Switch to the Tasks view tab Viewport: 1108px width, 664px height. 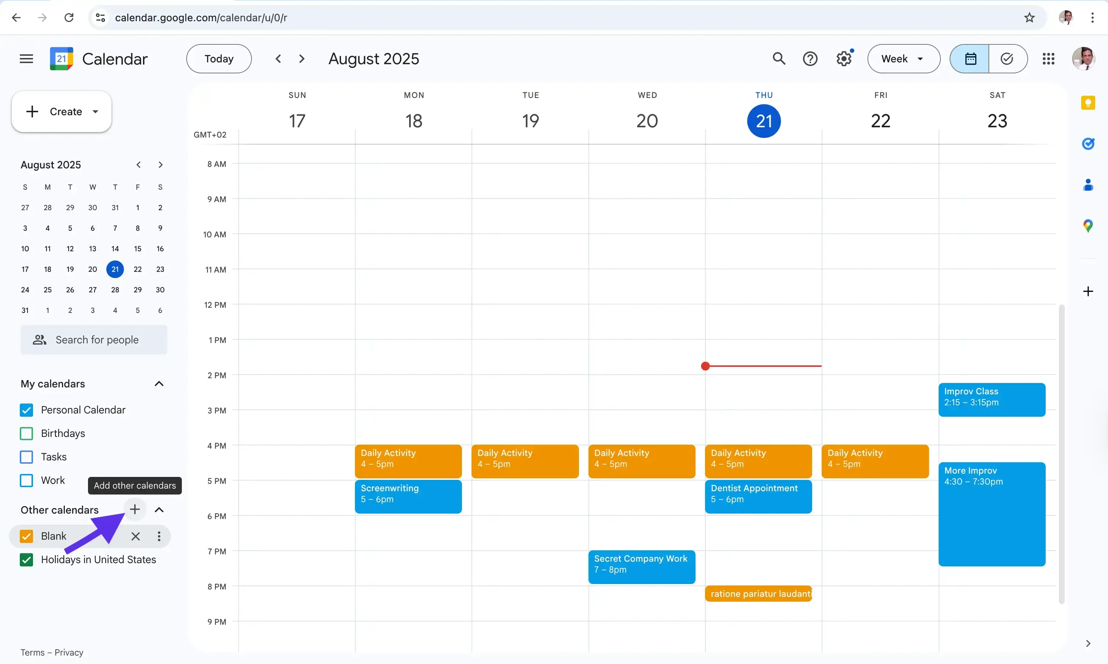[x=1007, y=59]
